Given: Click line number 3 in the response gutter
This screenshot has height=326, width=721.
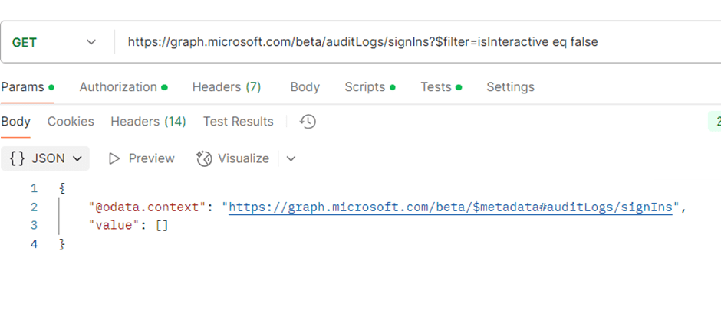Looking at the screenshot, I should point(34,226).
